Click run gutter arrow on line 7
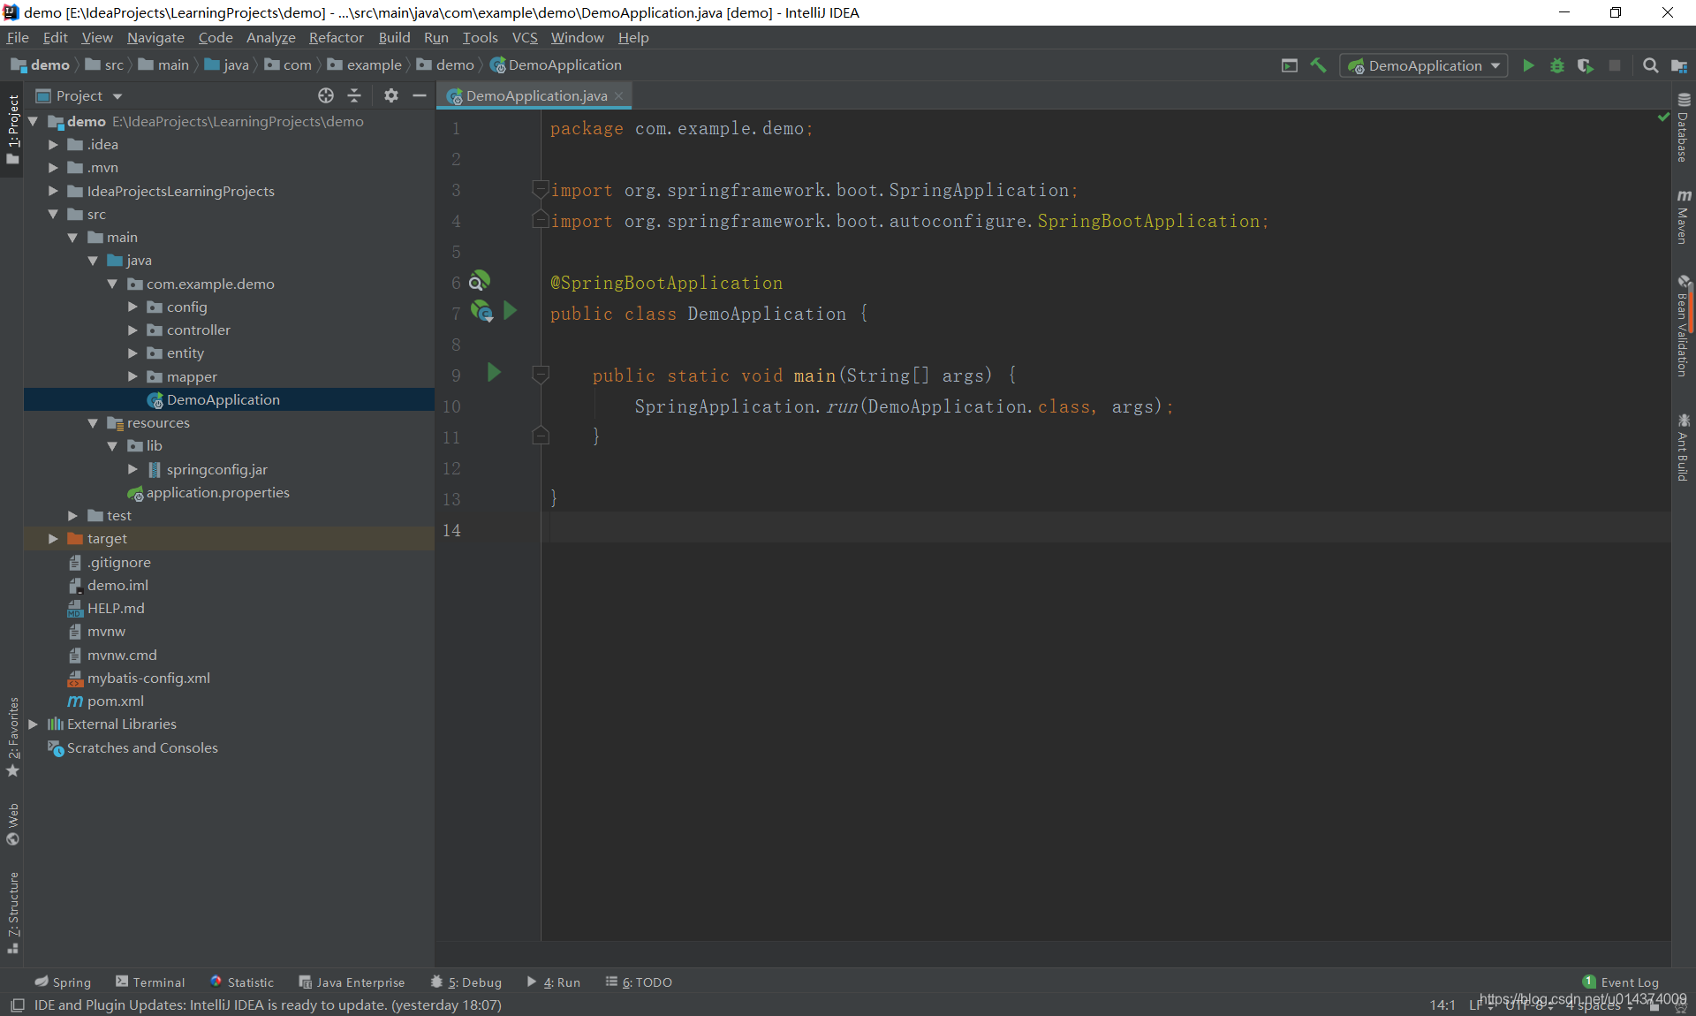Image resolution: width=1696 pixels, height=1016 pixels. click(510, 311)
